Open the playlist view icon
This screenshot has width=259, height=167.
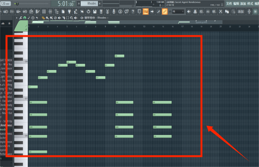click(31, 11)
